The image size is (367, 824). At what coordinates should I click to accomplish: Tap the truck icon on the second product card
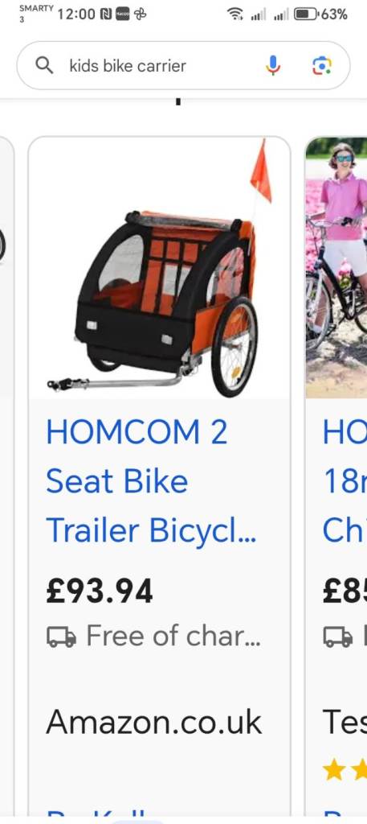(x=338, y=637)
